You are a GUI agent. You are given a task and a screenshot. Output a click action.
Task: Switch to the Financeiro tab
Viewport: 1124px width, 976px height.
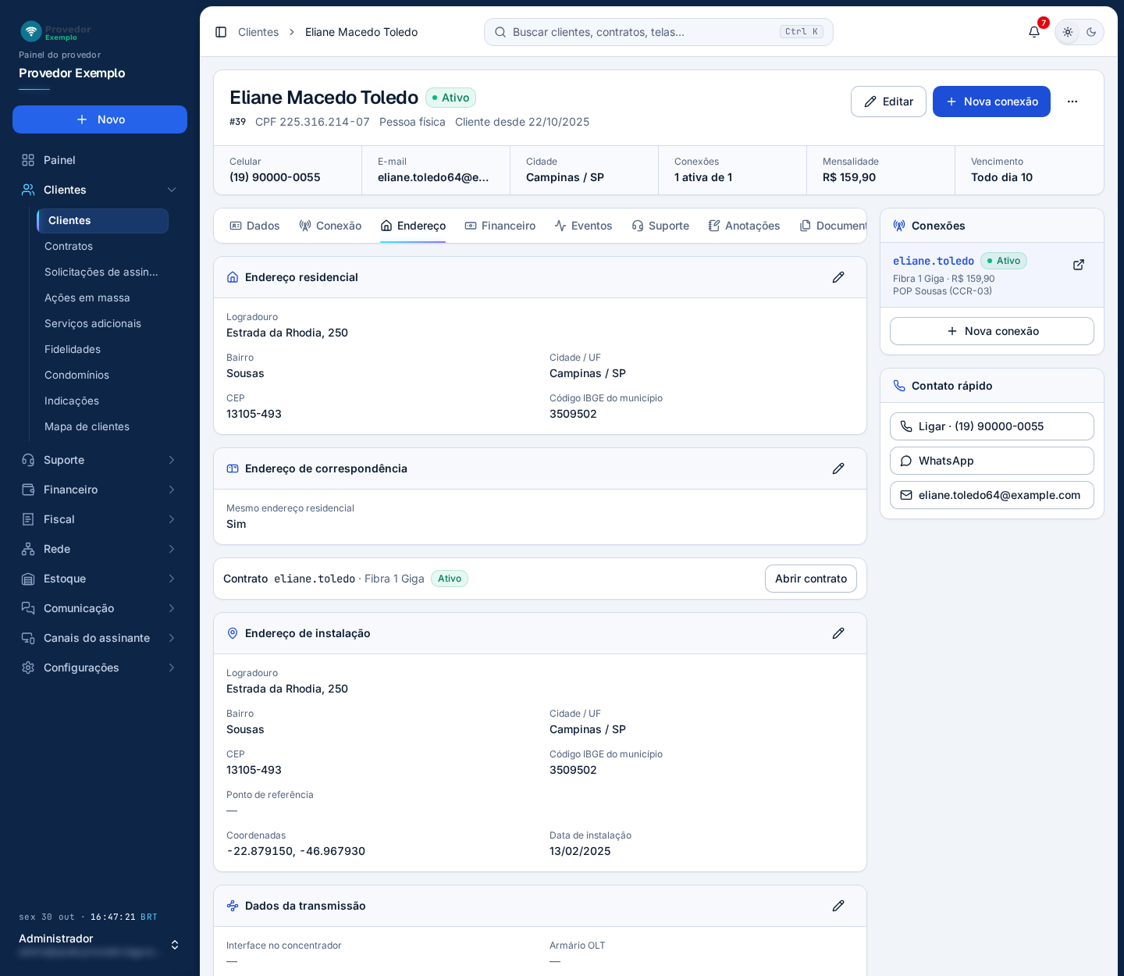click(x=500, y=226)
